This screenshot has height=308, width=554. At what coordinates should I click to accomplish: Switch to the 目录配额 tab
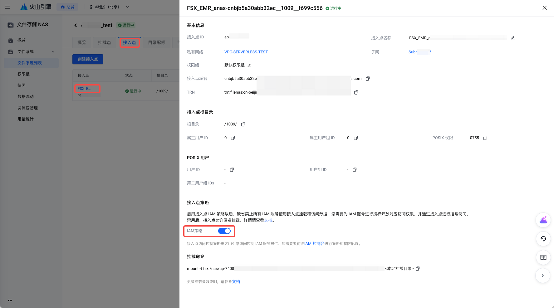(157, 42)
